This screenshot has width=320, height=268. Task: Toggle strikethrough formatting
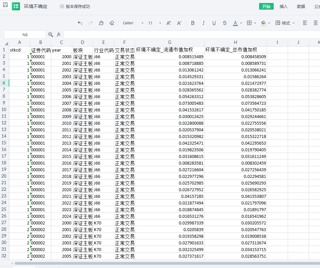pyautogui.click(x=225, y=23)
